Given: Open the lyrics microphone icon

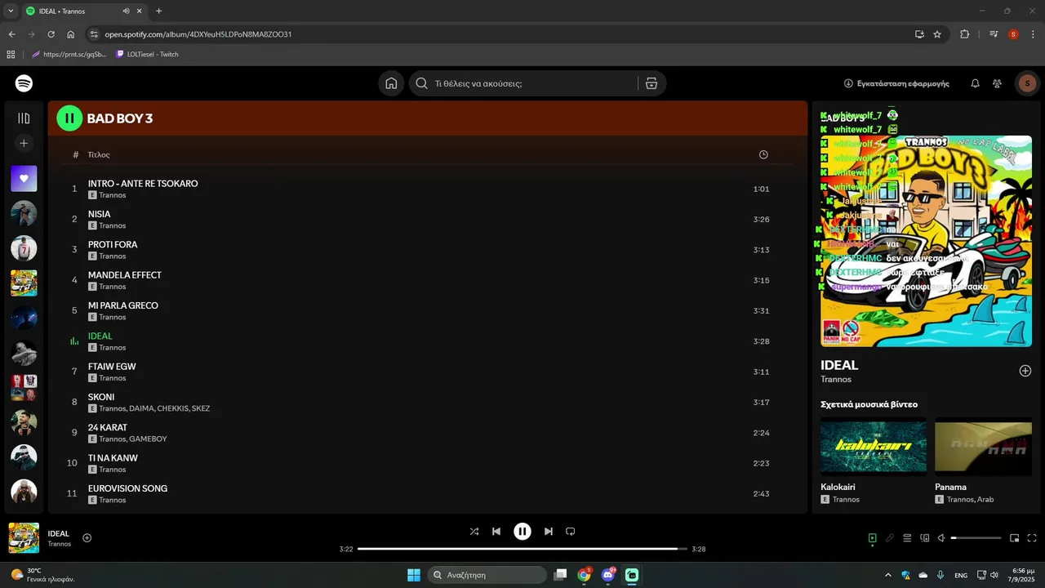Looking at the screenshot, I should click(x=890, y=538).
